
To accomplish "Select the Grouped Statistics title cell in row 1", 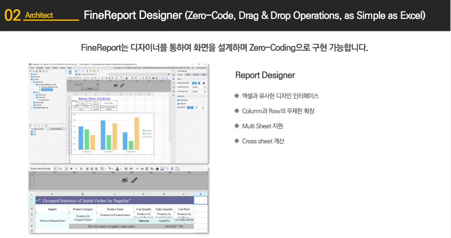I will pos(115,201).
